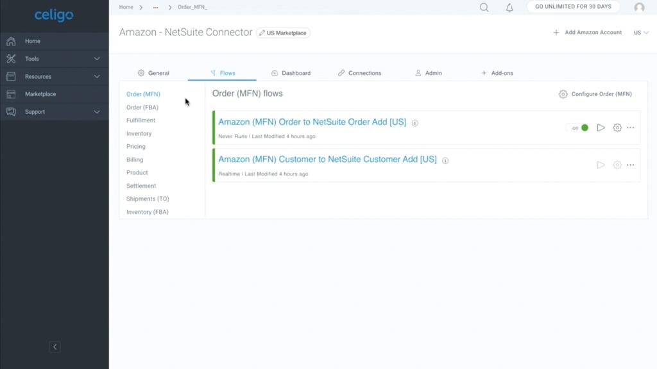Edit the US Marketplace tag
The width and height of the screenshot is (657, 369).
283,33
